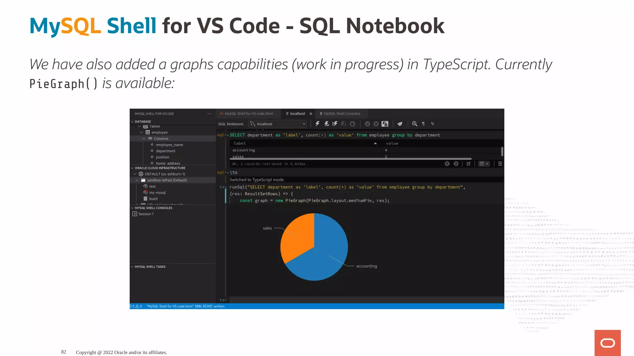Select the my-mysql cloud item
The width and height of the screenshot is (634, 356).
point(157,193)
